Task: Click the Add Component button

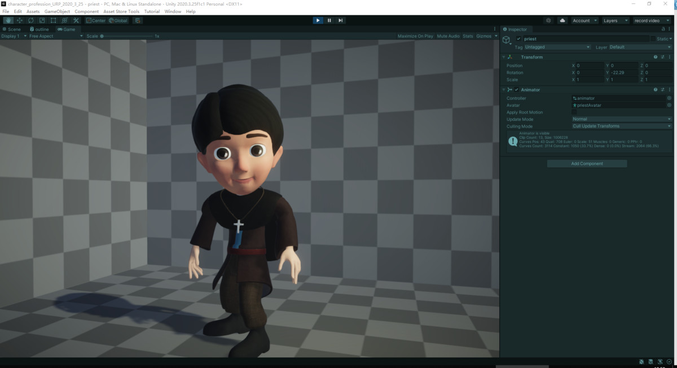Action: (x=587, y=164)
